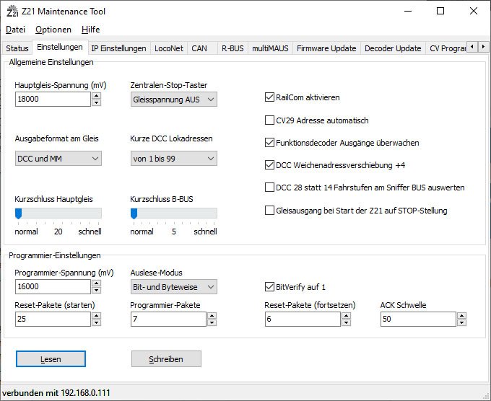491x401 pixels.
Task: Open Auslese-Modus dropdown
Action: [174, 287]
